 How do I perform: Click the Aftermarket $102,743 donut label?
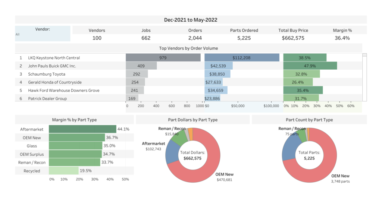pos(153,146)
